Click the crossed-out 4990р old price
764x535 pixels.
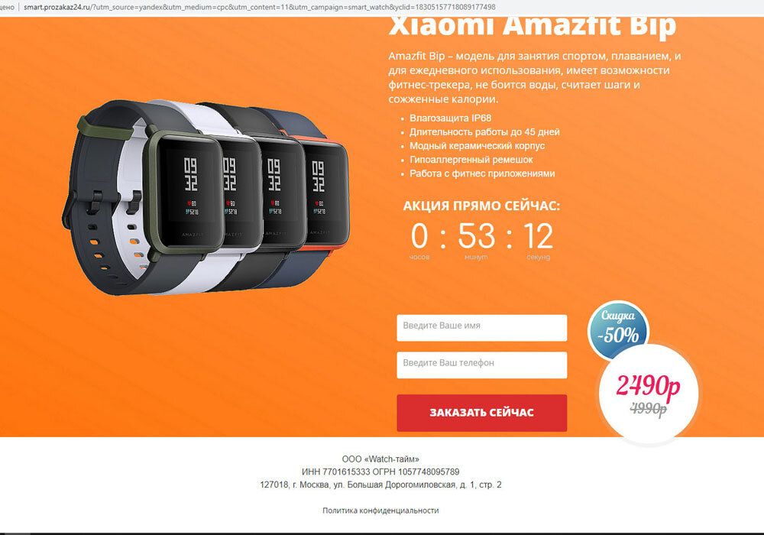(648, 408)
